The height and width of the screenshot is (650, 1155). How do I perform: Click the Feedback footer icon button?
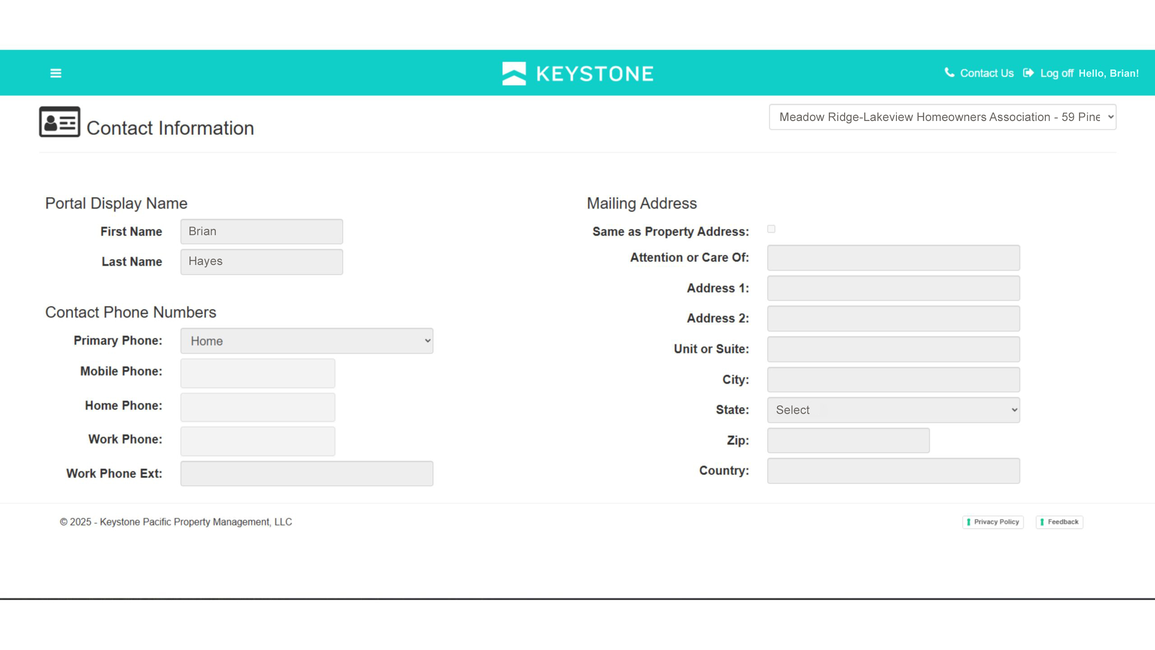click(x=1059, y=522)
